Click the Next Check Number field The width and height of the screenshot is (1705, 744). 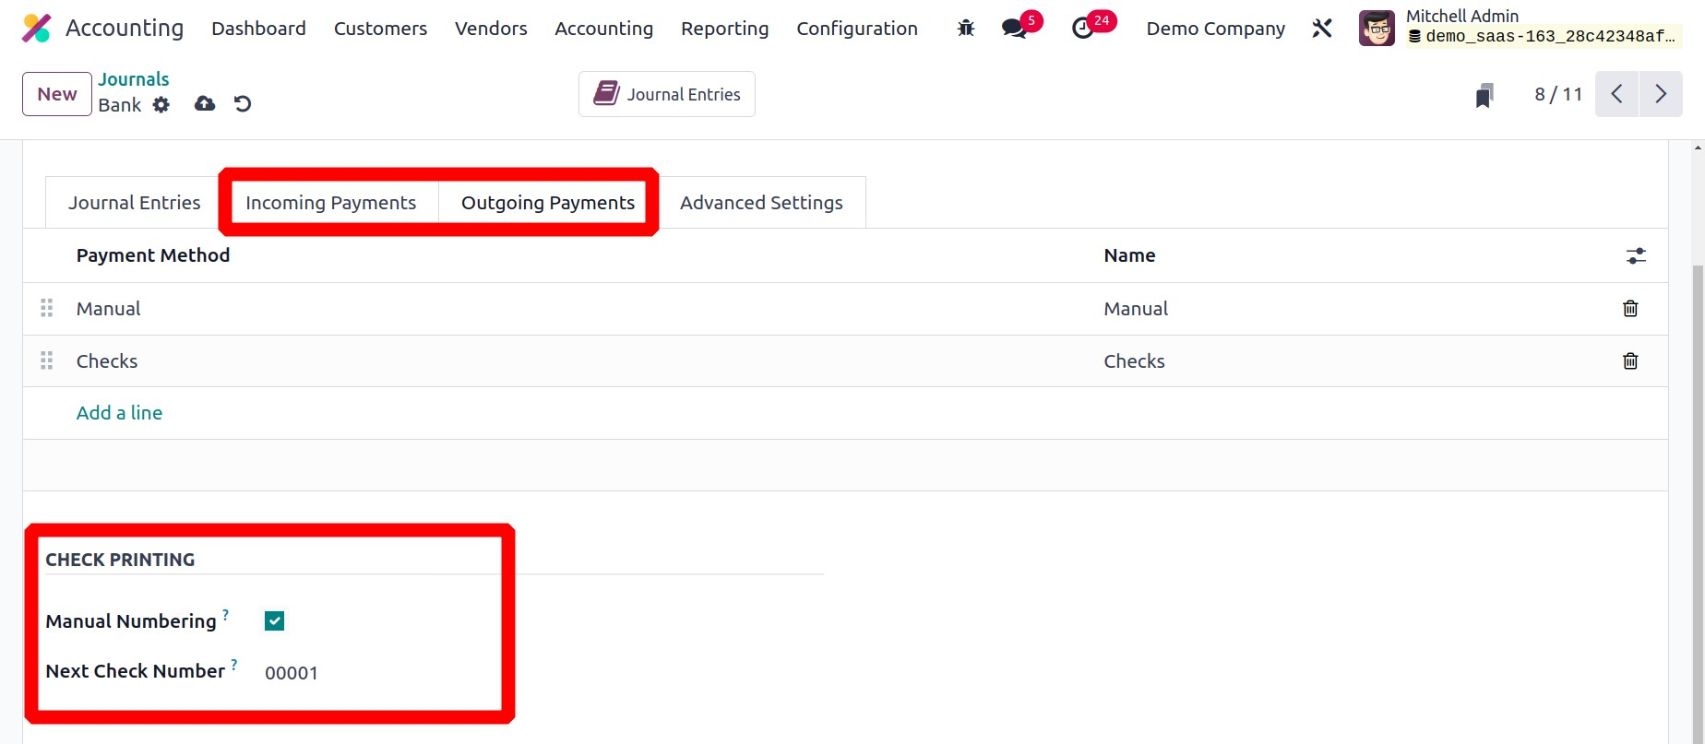[x=369, y=673]
